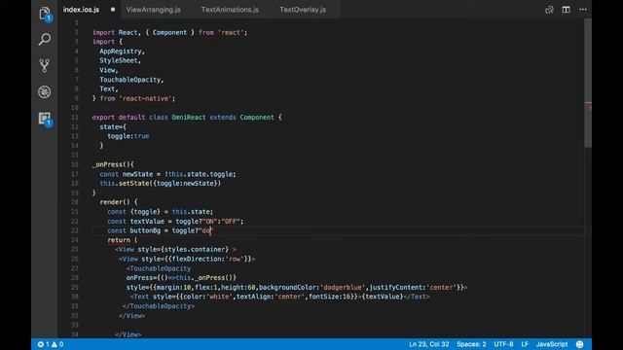Click 'dodgerblue' in the backgroundColor style
Screen dimensions: 623x350
[x=343, y=288]
